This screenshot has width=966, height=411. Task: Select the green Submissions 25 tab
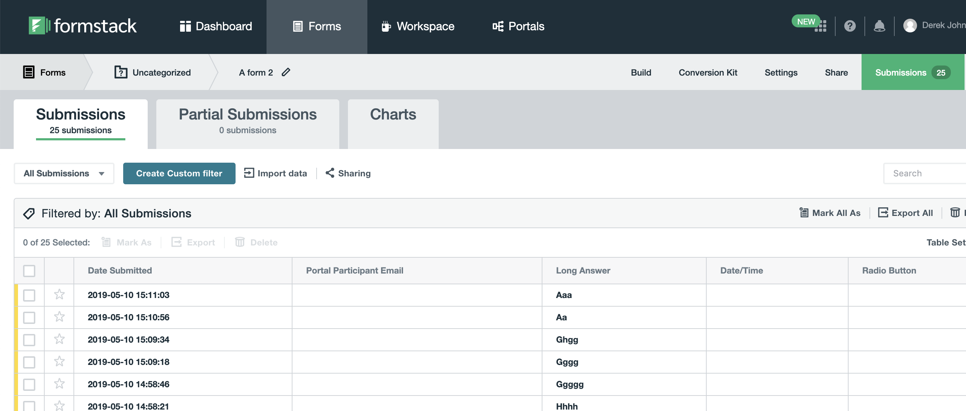[913, 72]
